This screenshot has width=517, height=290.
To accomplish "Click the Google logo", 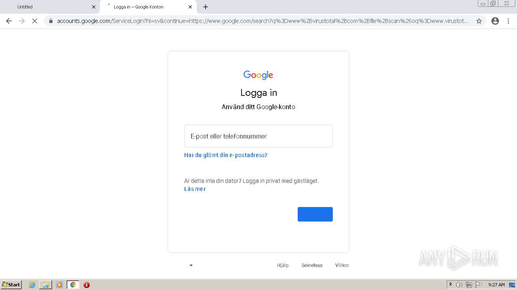I will (x=258, y=75).
